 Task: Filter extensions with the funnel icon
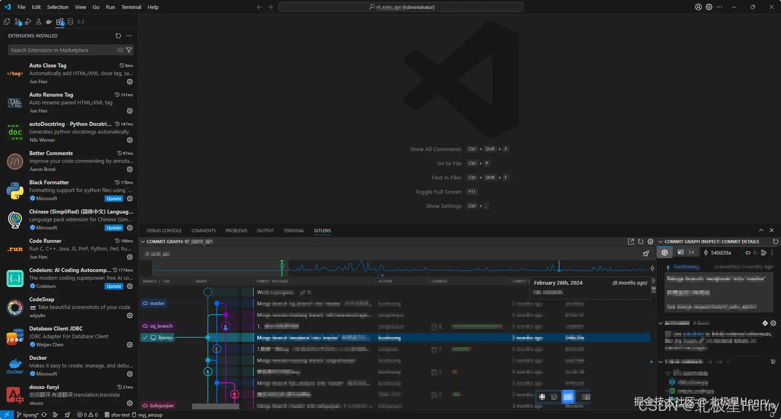pos(129,50)
